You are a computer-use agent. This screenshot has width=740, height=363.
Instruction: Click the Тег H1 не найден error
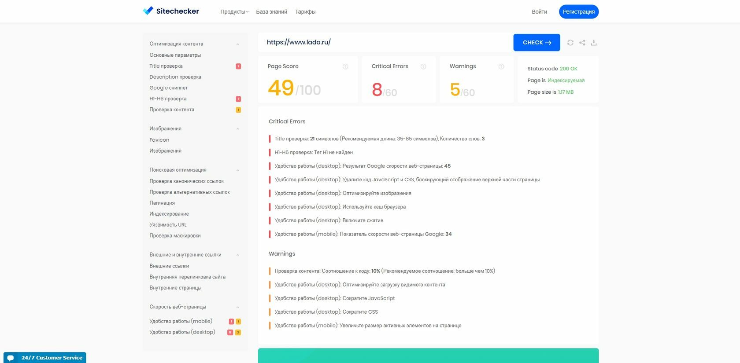(314, 153)
